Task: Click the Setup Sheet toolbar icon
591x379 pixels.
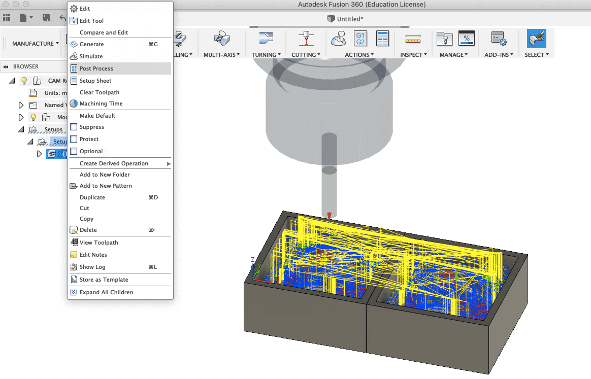Action: [382, 39]
